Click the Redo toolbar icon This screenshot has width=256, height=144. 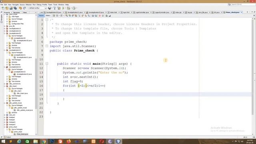[24, 8]
